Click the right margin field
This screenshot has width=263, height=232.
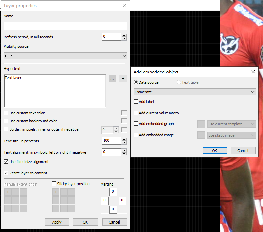click(x=122, y=200)
